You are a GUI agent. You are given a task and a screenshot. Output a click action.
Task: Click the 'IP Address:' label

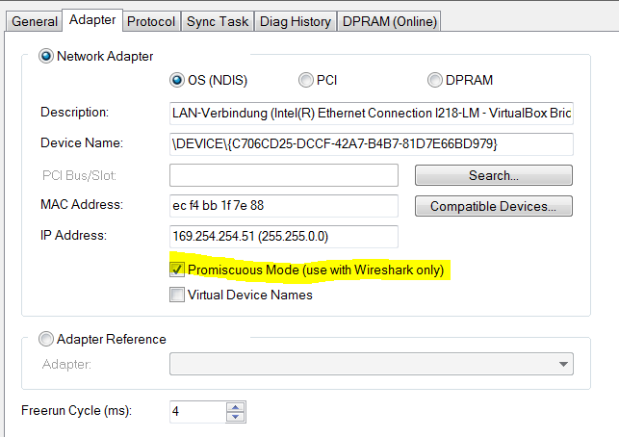(x=73, y=235)
